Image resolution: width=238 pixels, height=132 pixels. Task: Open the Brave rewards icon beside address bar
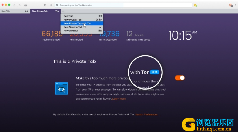point(196,5)
